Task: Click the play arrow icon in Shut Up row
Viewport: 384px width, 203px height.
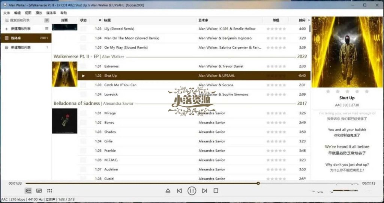Action: [x=84, y=76]
